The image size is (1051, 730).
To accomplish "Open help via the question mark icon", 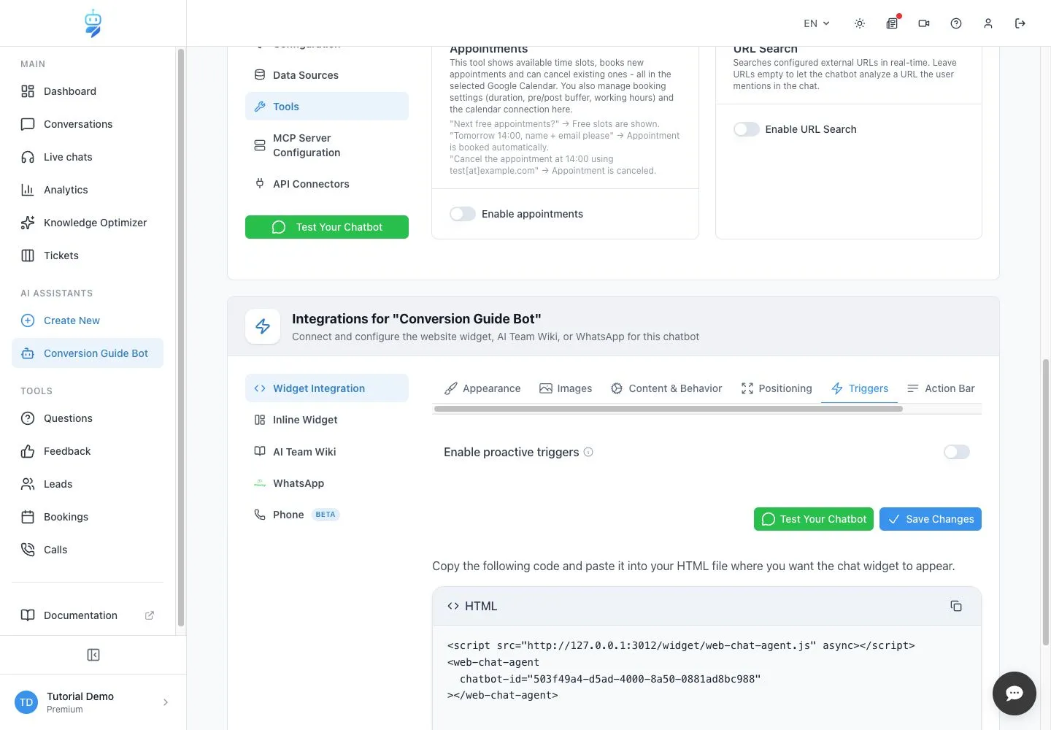I will click(956, 23).
